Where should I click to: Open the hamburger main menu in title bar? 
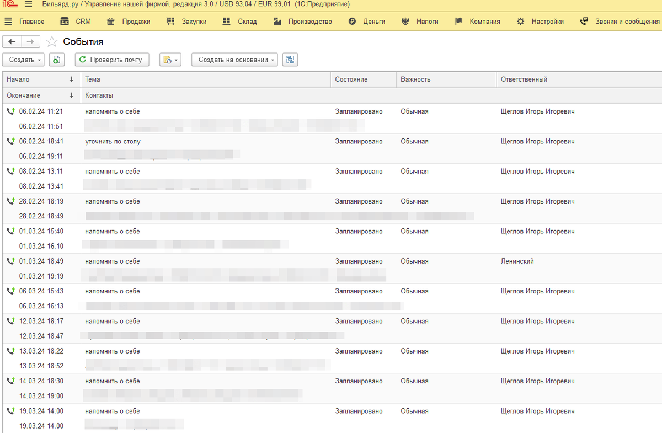coord(28,4)
